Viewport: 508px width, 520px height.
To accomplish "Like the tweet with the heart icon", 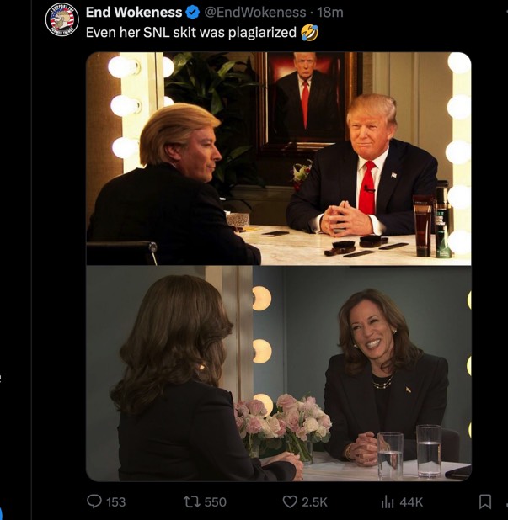I will coord(290,501).
